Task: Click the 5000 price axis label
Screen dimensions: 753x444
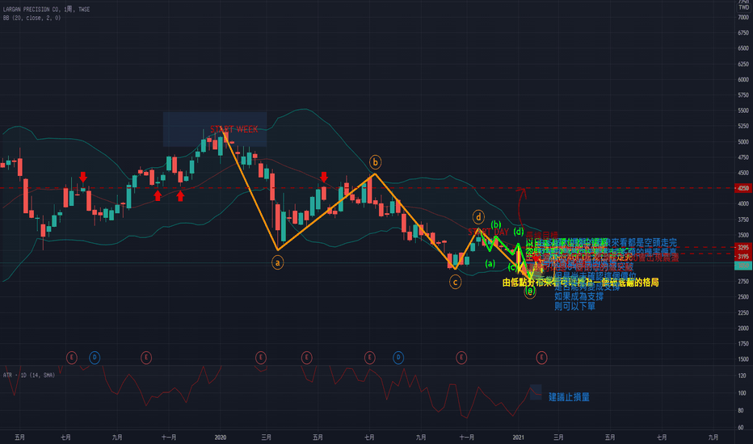Action: coord(743,142)
